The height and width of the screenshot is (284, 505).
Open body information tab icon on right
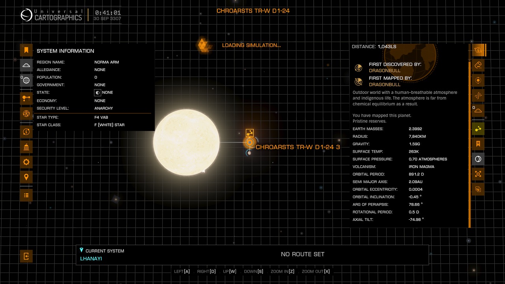tap(478, 50)
